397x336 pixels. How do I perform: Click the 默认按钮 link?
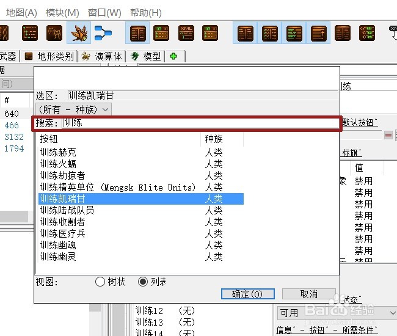360,123
